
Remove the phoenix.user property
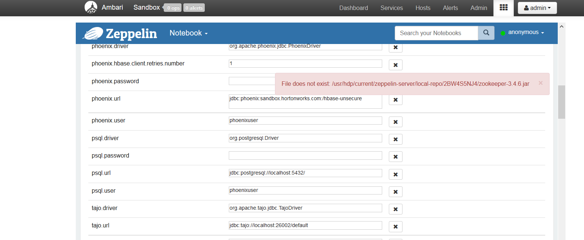pyautogui.click(x=395, y=122)
